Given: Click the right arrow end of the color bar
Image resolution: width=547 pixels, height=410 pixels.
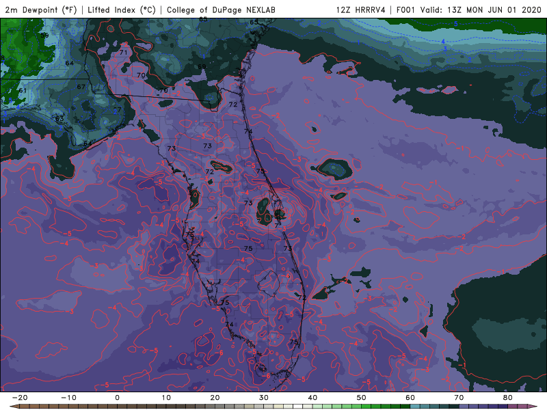Looking at the screenshot, I should point(533,407).
